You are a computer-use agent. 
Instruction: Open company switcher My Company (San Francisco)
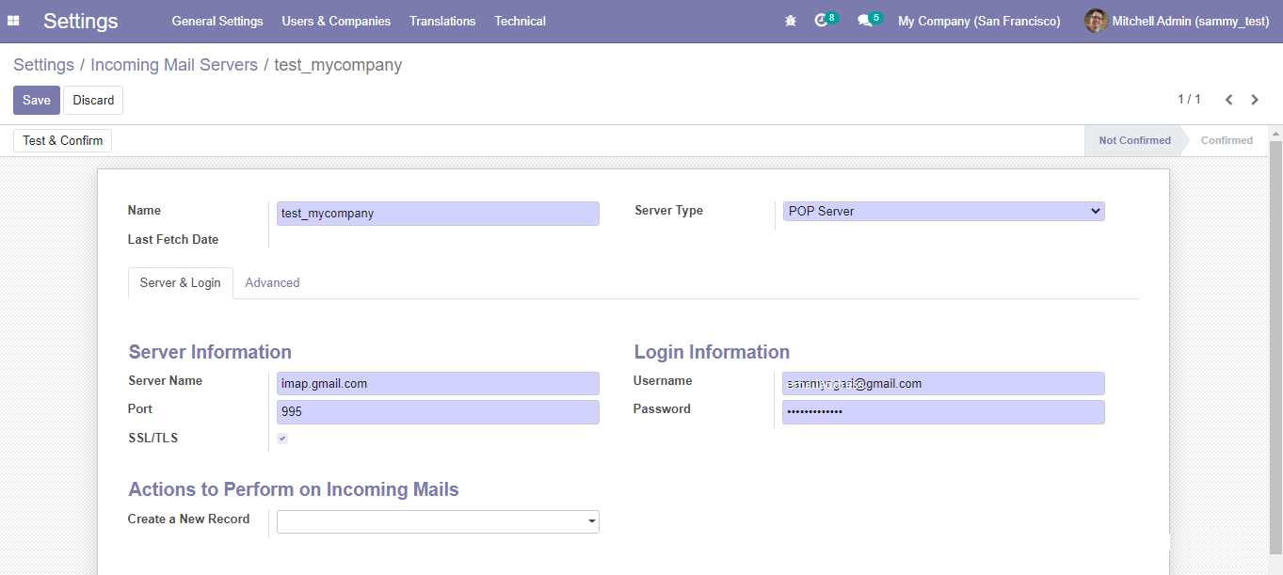(979, 21)
